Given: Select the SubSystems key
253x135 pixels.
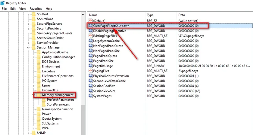Looking at the screenshot, I should 50,123.
